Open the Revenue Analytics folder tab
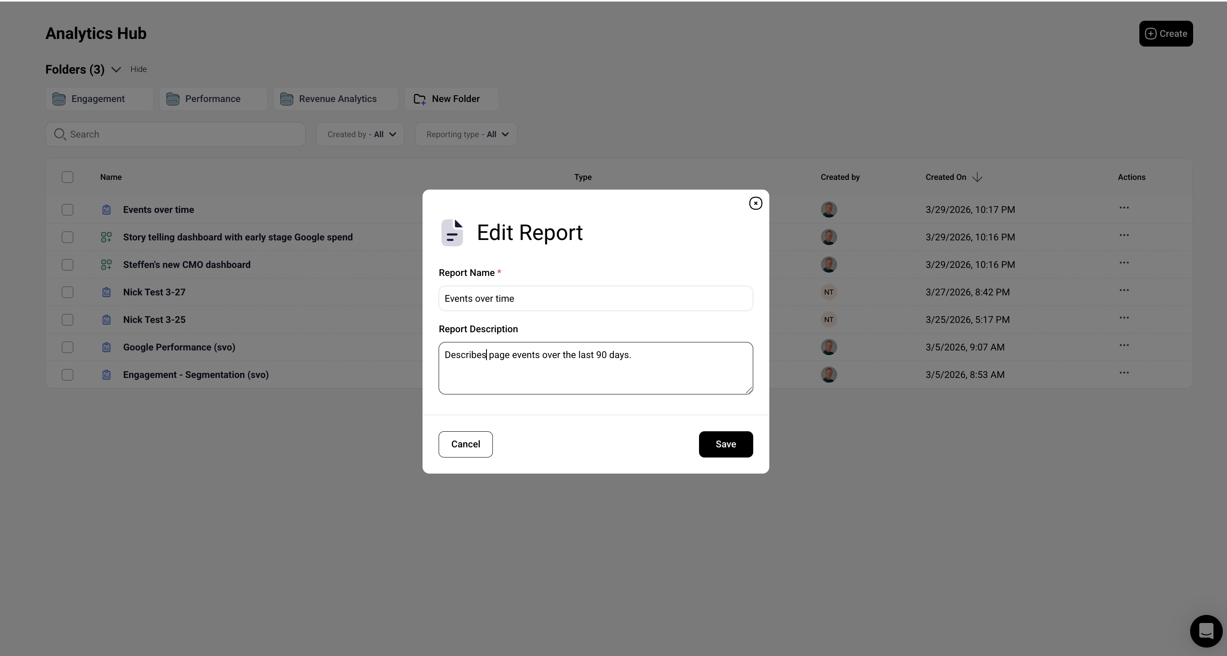Image resolution: width=1227 pixels, height=656 pixels. click(336, 99)
